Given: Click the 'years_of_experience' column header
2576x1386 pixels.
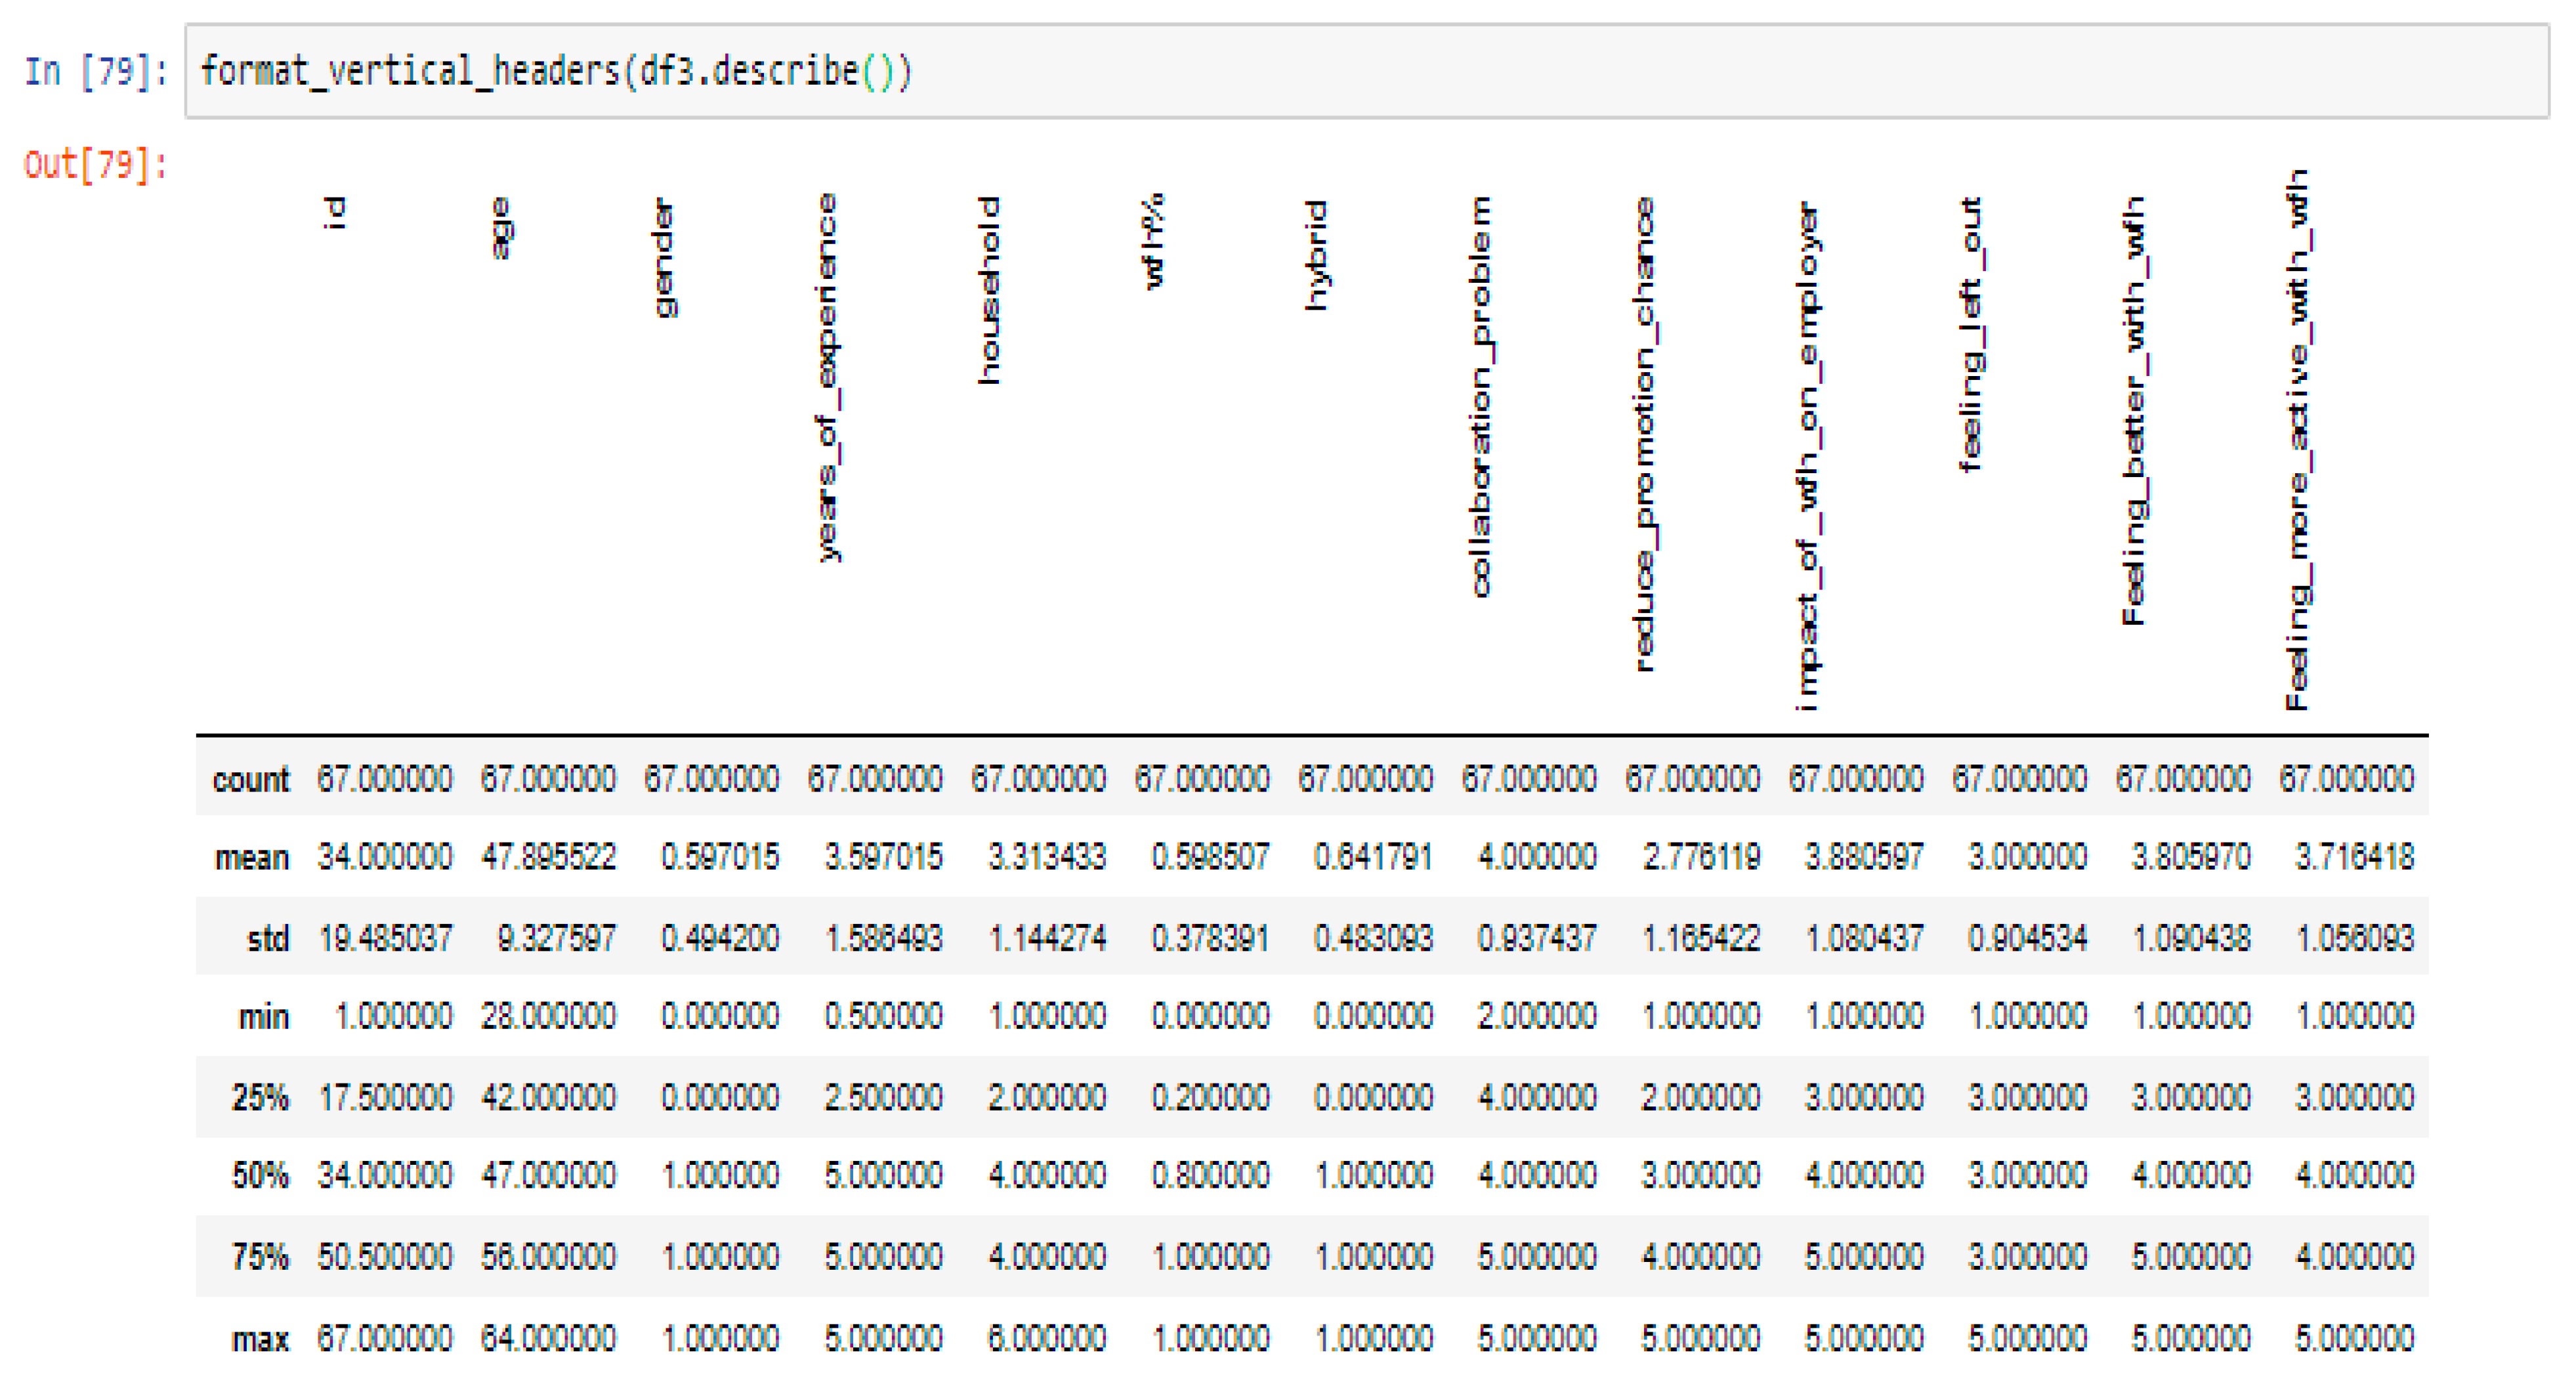Looking at the screenshot, I should tap(828, 377).
